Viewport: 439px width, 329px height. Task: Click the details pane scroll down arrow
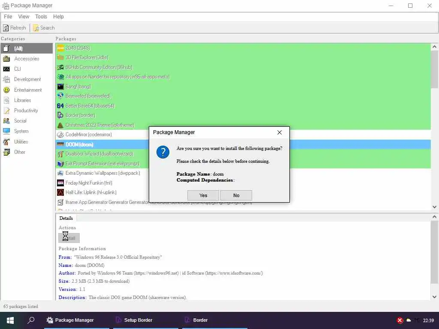pyautogui.click(x=435, y=297)
